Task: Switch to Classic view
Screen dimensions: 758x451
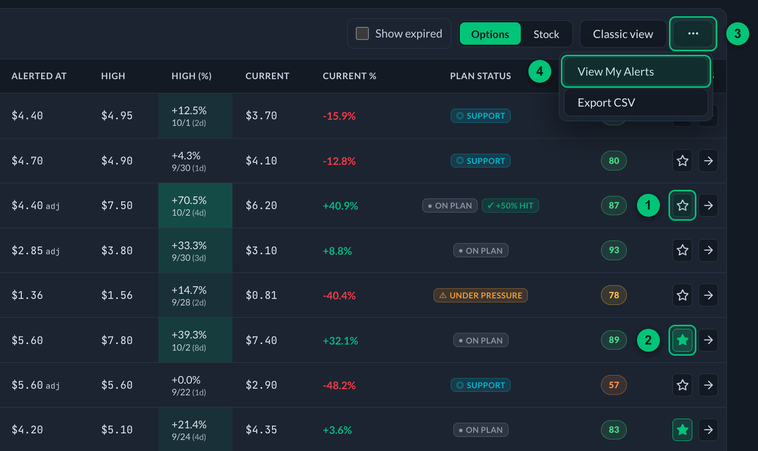Action: click(x=623, y=34)
